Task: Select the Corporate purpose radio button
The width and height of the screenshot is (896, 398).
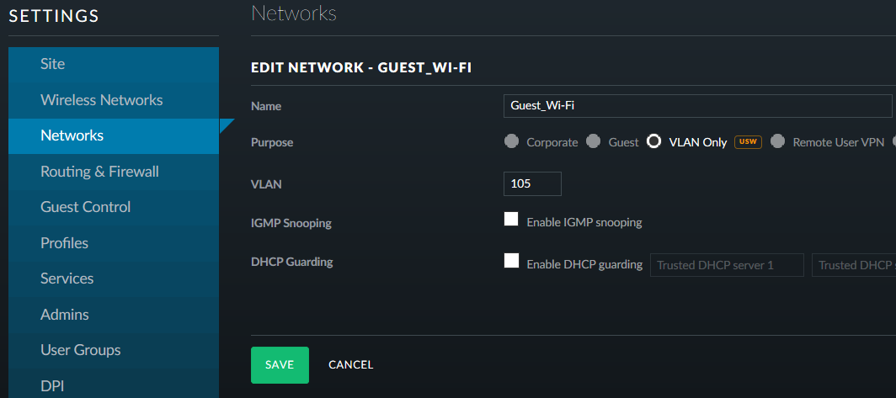Action: tap(511, 141)
